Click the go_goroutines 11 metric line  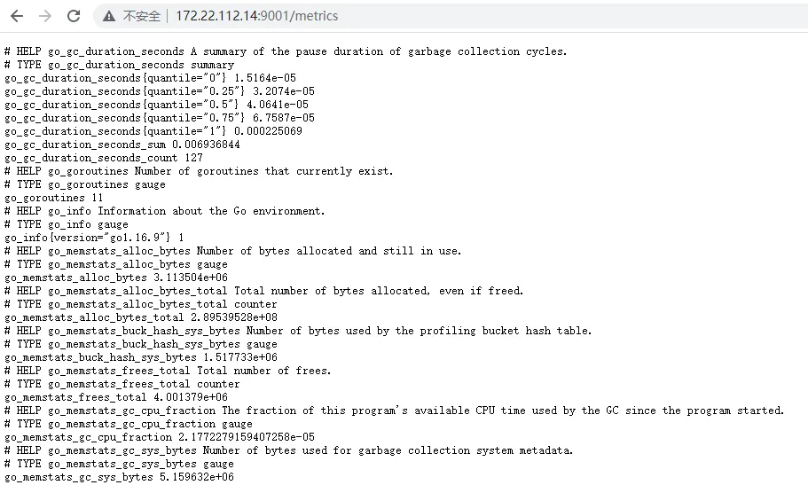pos(54,198)
